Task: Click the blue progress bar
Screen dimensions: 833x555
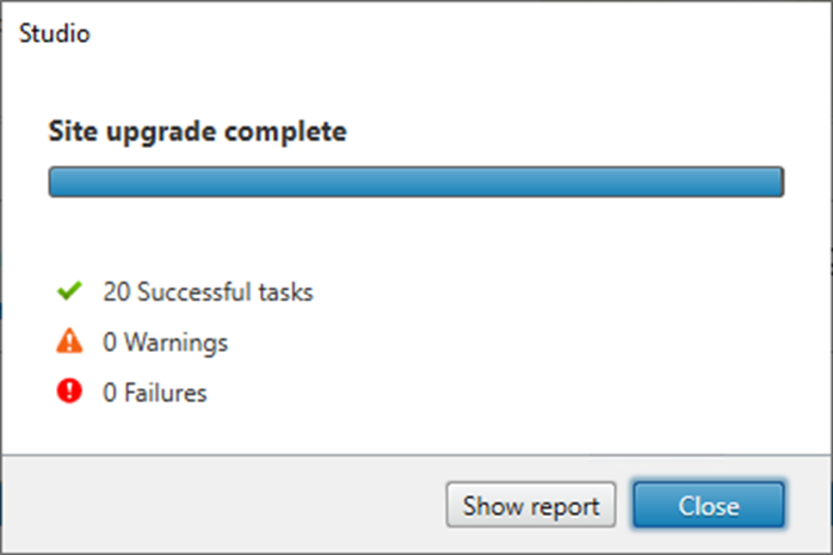Action: (416, 182)
